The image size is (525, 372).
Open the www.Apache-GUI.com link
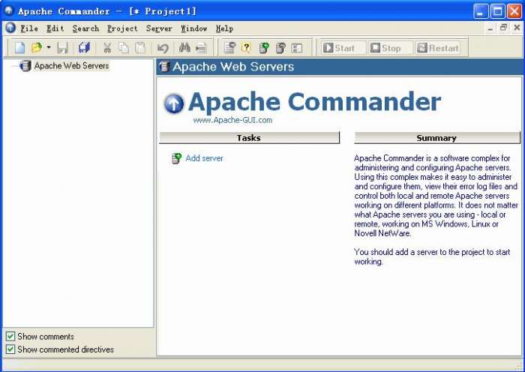[232, 120]
